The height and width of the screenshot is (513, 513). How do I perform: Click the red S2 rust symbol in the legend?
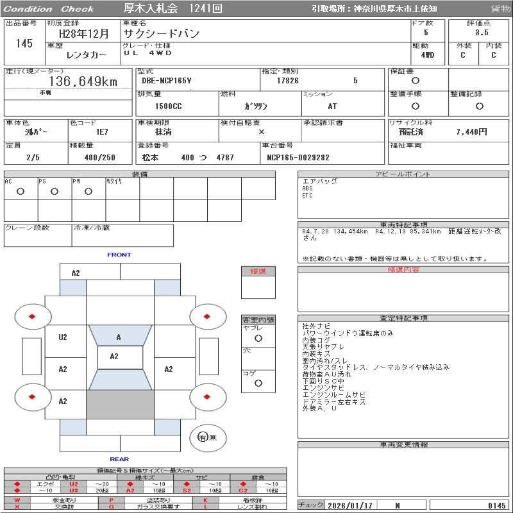point(187,491)
